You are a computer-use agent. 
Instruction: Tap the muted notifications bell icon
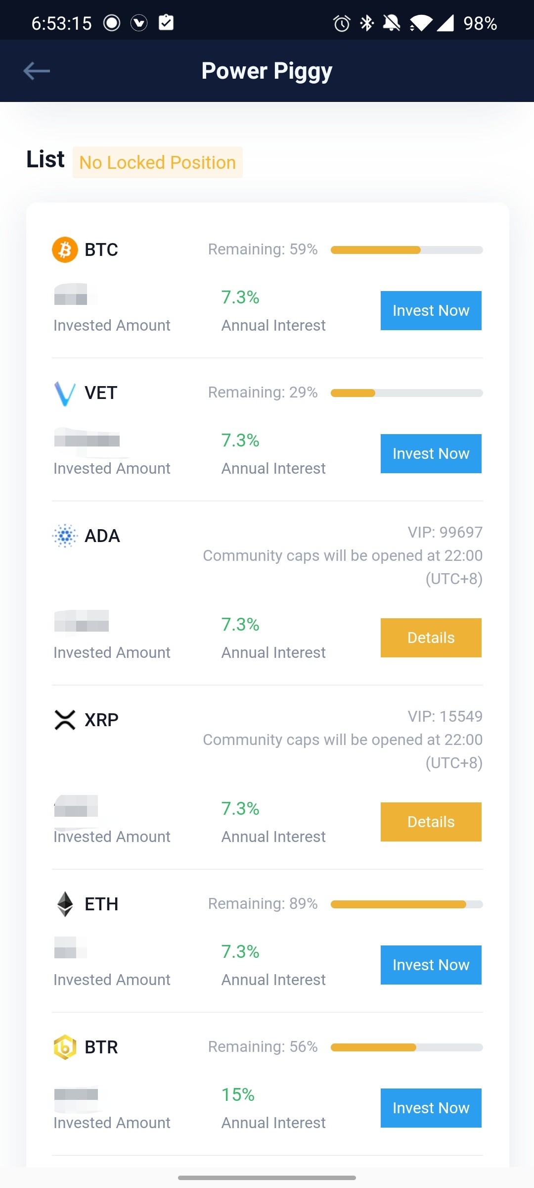click(392, 23)
